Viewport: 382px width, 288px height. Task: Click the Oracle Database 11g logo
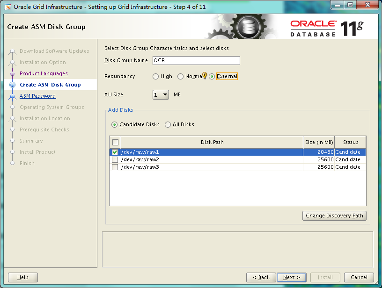point(327,28)
